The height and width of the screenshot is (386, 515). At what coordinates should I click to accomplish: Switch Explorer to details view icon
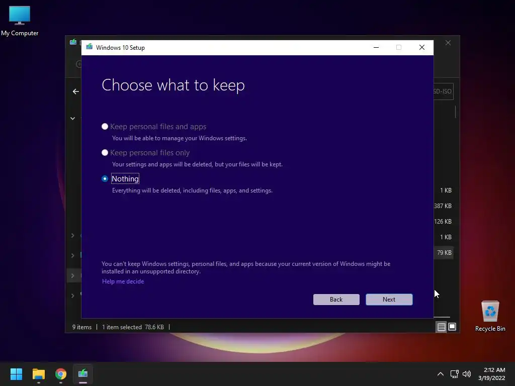pos(441,327)
